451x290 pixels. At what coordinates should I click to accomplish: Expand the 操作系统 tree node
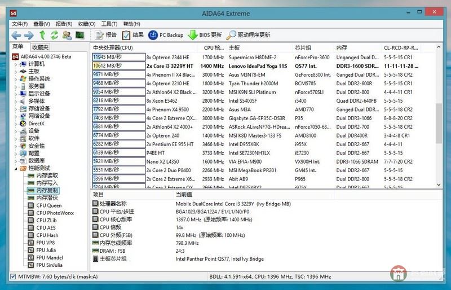click(16, 79)
